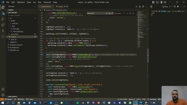Toggle Match Case in find widget

coord(107,13)
